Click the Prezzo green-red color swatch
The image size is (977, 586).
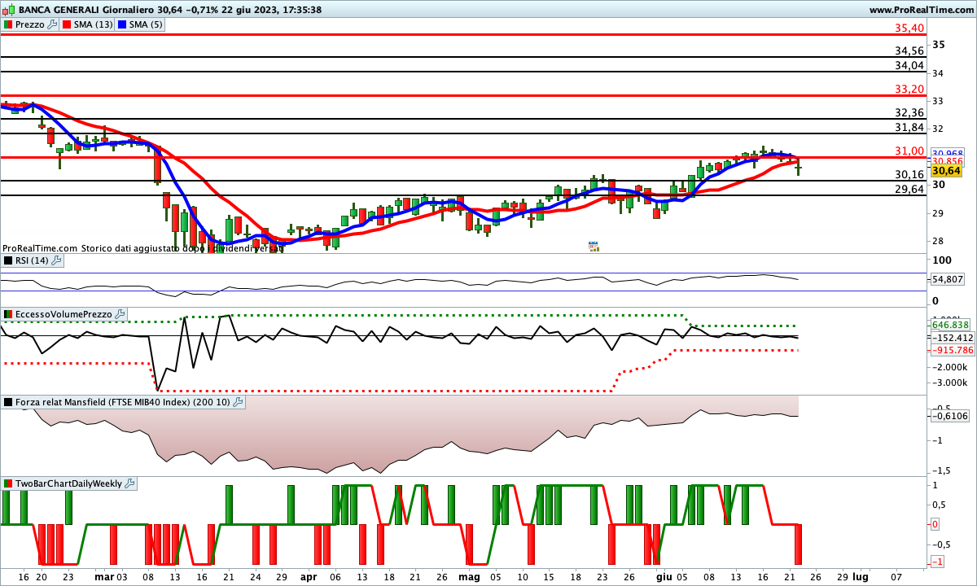8,24
